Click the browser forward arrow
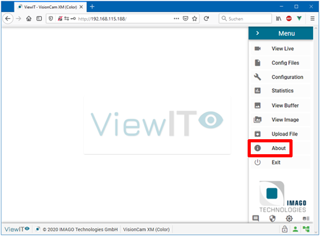Viewport: 320px width, 236px height. 19,19
